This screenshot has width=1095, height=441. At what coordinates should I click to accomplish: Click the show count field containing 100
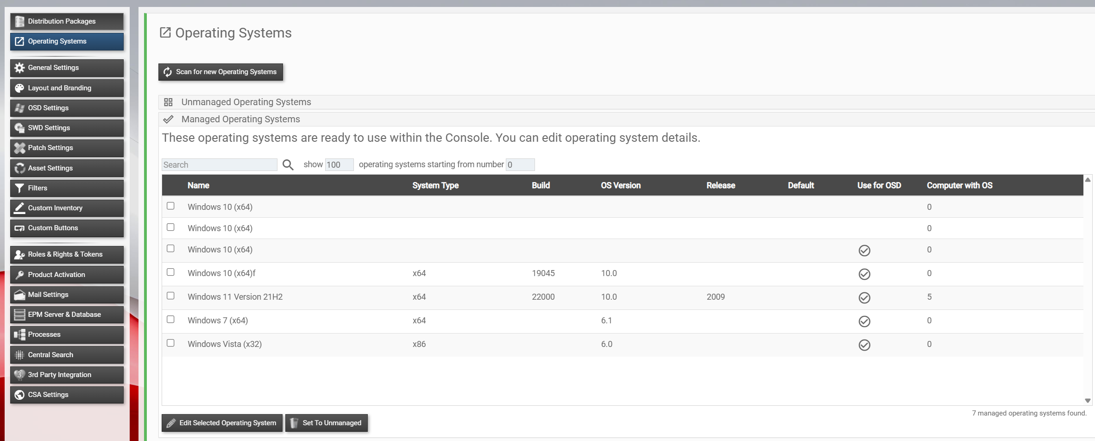[339, 165]
